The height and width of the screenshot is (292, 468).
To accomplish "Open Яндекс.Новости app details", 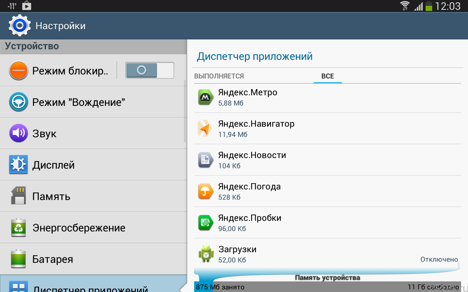I will pyautogui.click(x=327, y=160).
